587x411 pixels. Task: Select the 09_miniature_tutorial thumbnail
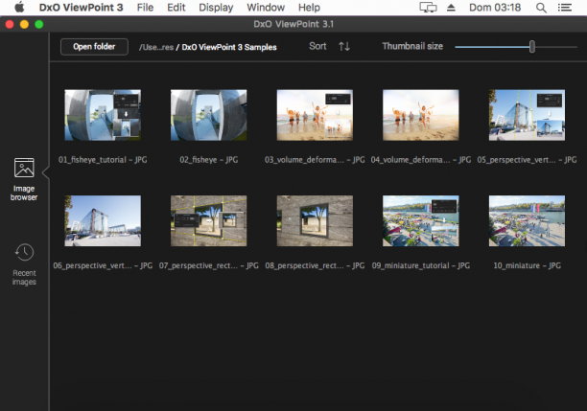tap(420, 220)
